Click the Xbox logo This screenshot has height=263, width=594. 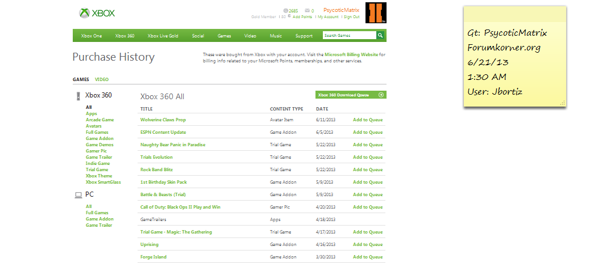pyautogui.click(x=97, y=13)
